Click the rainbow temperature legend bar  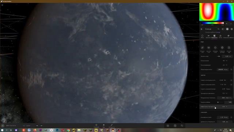pyautogui.click(x=212, y=23)
